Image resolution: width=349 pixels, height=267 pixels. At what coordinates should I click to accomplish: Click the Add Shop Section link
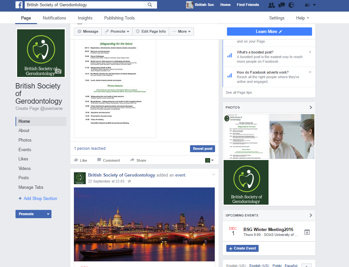[x=38, y=198]
